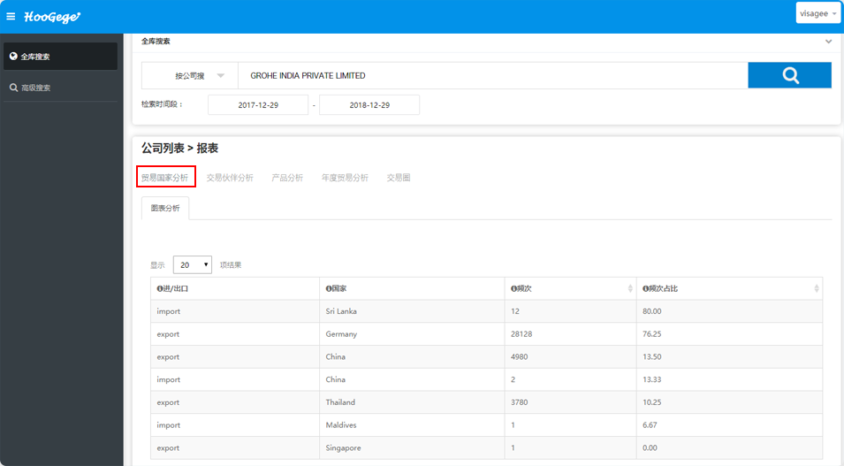Click the end date field 2018-12-29
Image resolution: width=844 pixels, height=466 pixels.
point(369,105)
